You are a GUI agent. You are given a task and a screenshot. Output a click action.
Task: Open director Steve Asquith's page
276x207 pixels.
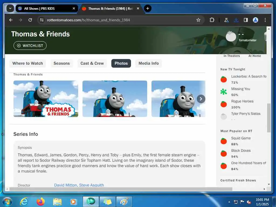point(91,185)
